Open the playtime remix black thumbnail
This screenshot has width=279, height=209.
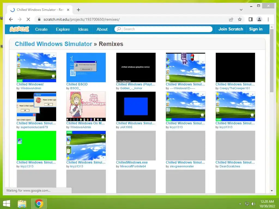click(x=136, y=67)
